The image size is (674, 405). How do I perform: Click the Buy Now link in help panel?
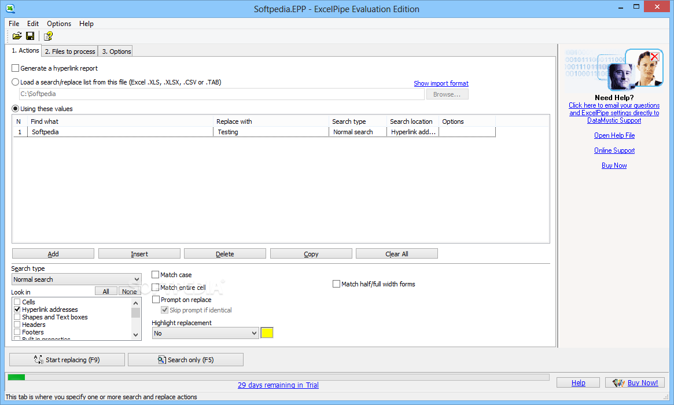pos(614,165)
